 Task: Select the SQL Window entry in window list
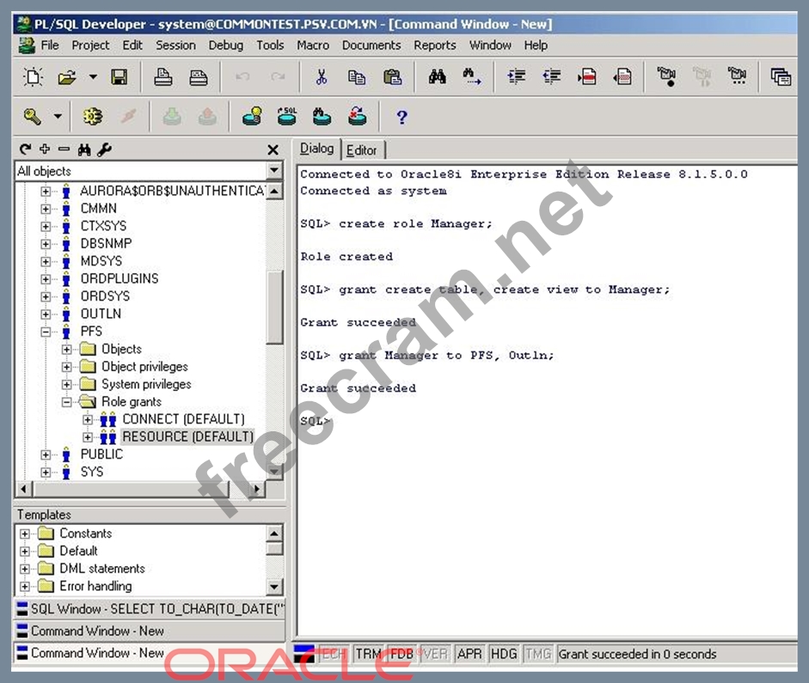150,609
